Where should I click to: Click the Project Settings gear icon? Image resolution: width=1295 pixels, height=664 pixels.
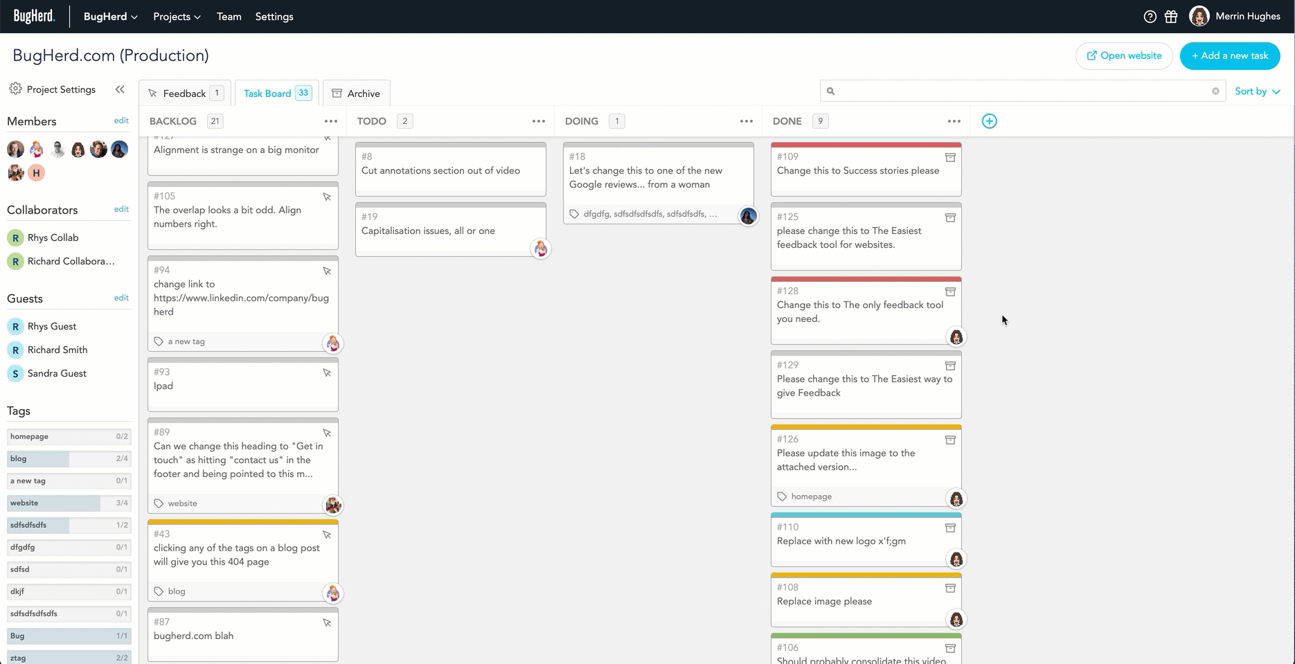pyautogui.click(x=15, y=89)
